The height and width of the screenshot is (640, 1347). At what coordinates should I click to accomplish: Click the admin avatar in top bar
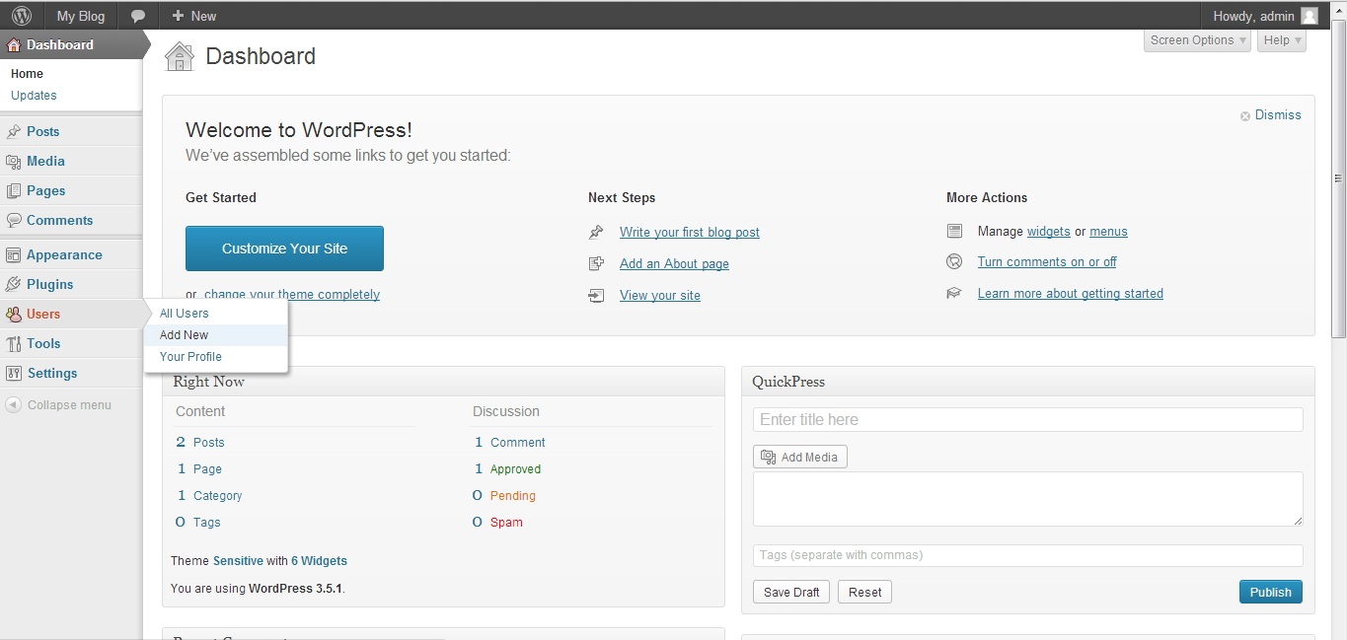1310,16
